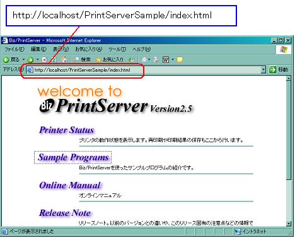The image size is (295, 238).
Task: Close the Internet Explorer window
Action: 288,40
